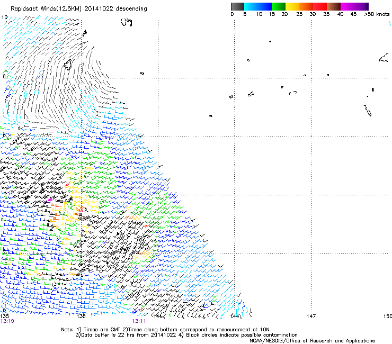Screen dimensions: 392x344
Task: Click the yellow 20-25 knots legend segment
Action: pos(292,6)
